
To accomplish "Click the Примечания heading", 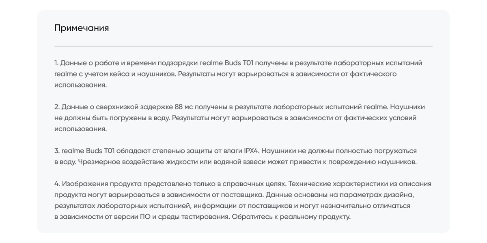I will click(82, 28).
